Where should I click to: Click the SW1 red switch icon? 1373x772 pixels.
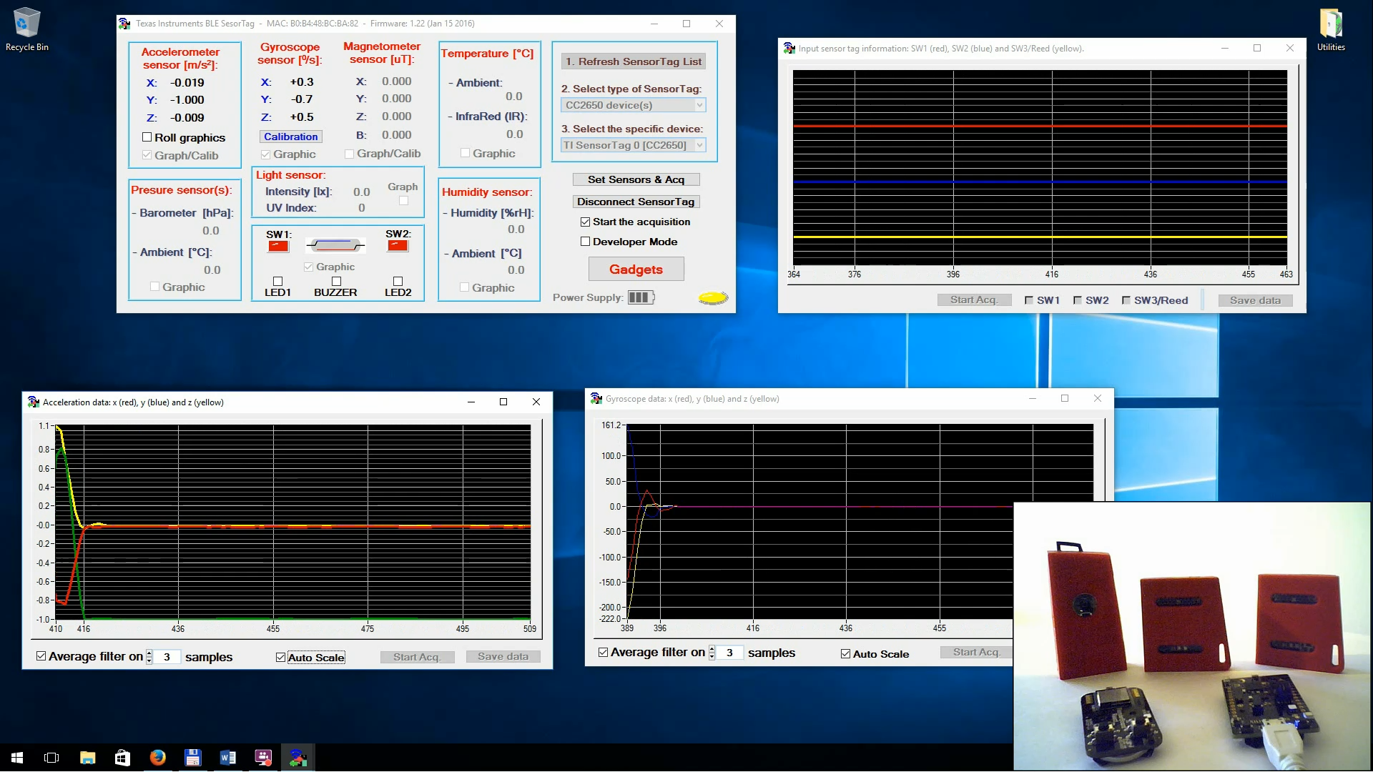pyautogui.click(x=277, y=244)
